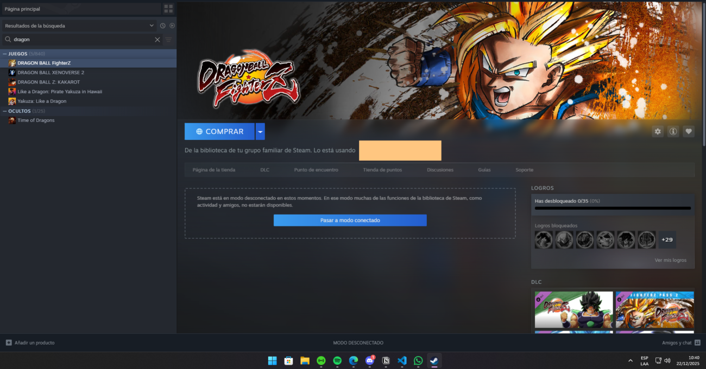The height and width of the screenshot is (369, 706).
Task: Show hidden system tray icons chevron
Action: point(631,360)
